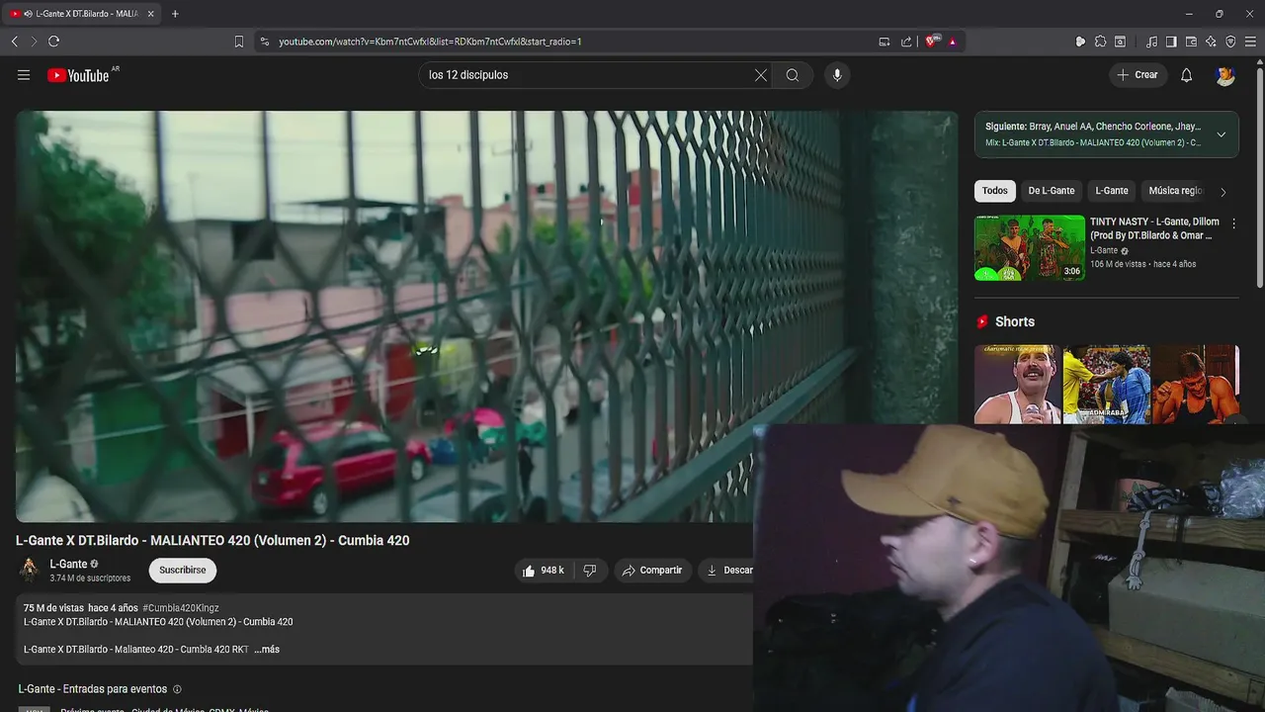
Task: Open the extensions puzzle icon
Action: point(1100,42)
